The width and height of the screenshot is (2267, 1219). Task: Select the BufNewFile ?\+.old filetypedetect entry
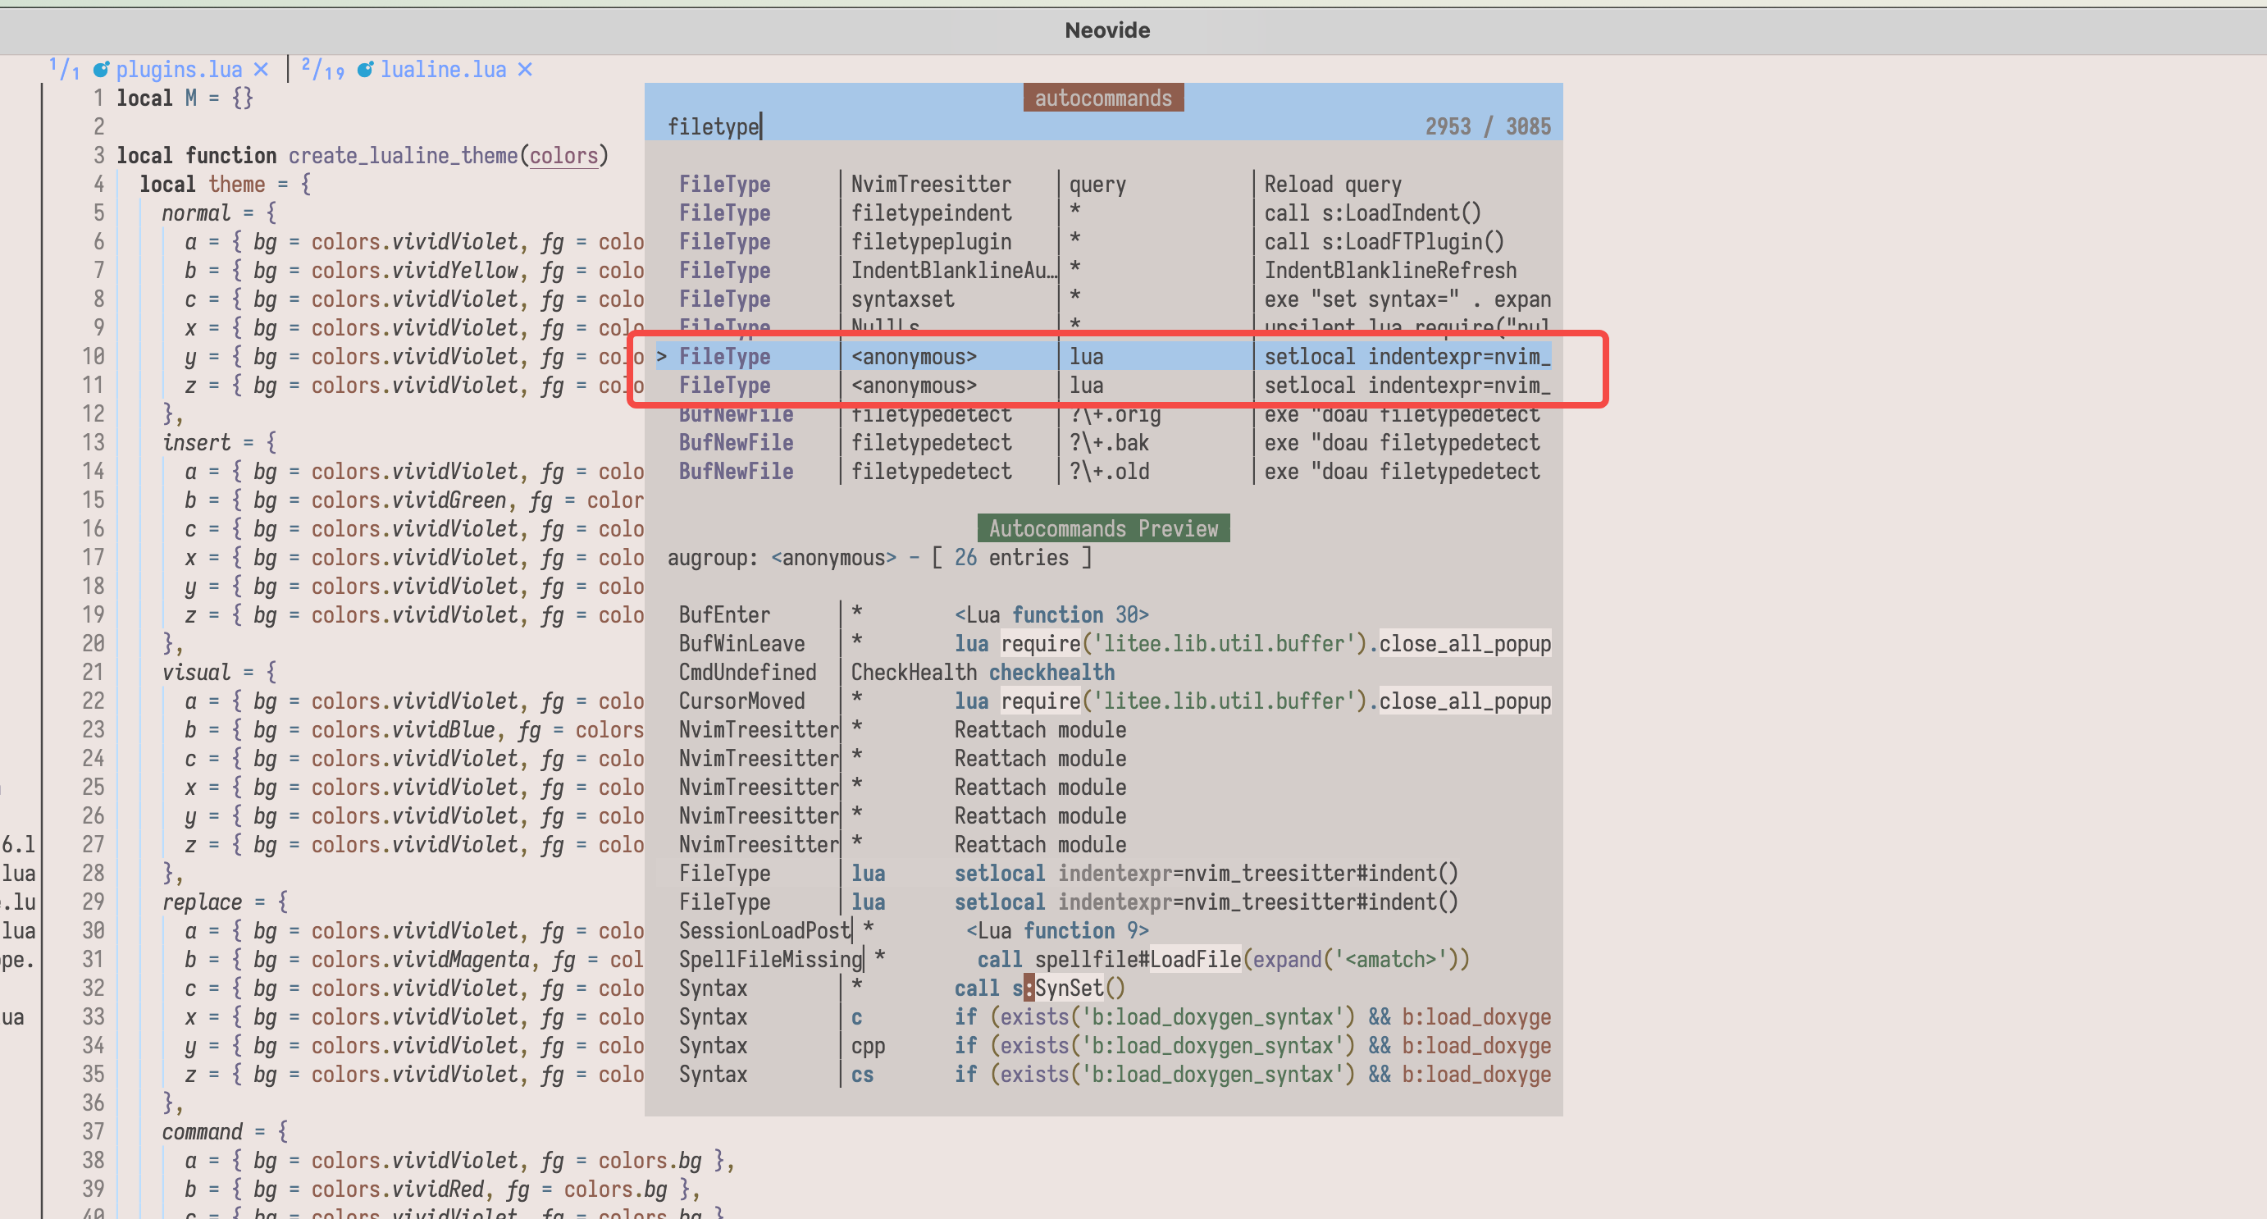click(1108, 472)
